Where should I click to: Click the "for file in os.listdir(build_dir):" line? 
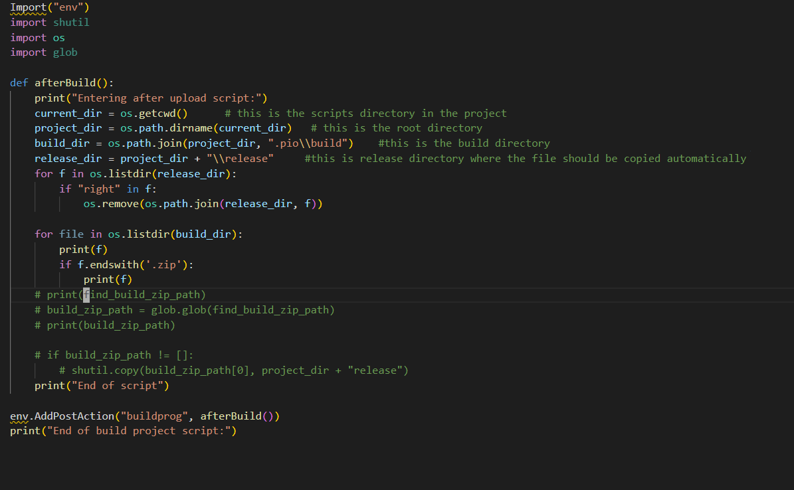pos(139,234)
